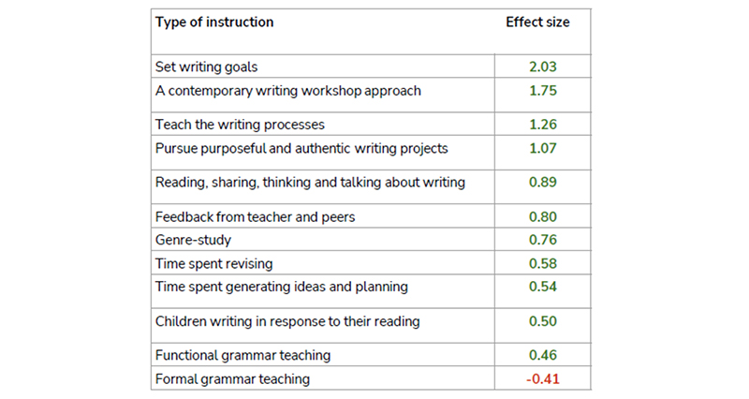Click the 0.89 effect size value

(x=543, y=182)
